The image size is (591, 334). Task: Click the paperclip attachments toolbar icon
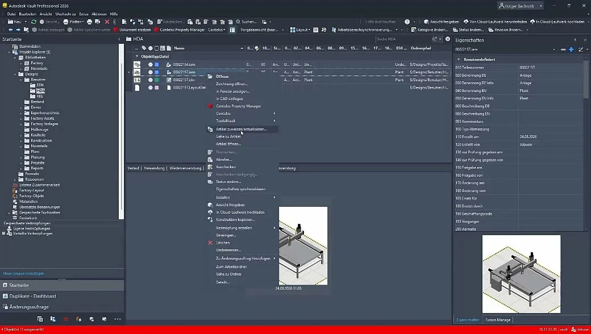click(x=115, y=22)
